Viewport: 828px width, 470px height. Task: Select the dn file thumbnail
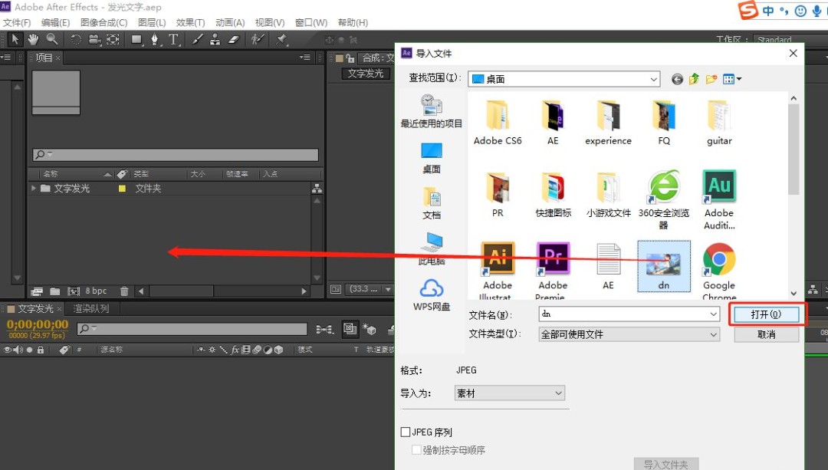click(x=663, y=265)
